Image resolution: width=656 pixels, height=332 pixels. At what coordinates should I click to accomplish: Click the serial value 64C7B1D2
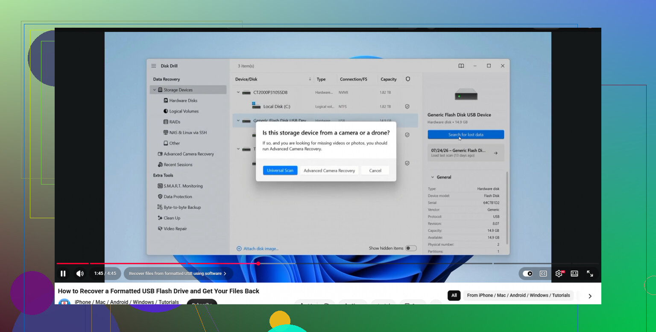491,203
